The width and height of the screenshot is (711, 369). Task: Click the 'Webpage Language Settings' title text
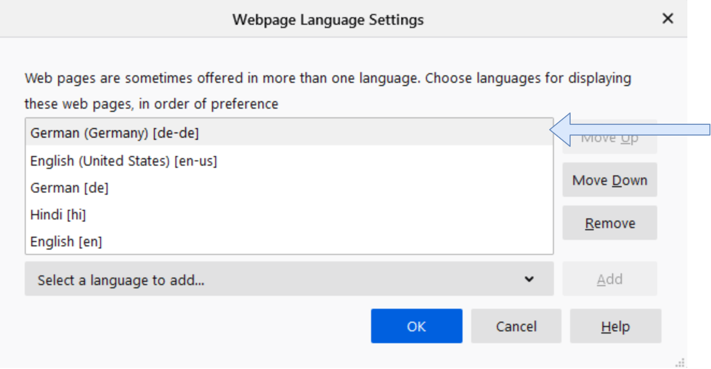click(328, 20)
